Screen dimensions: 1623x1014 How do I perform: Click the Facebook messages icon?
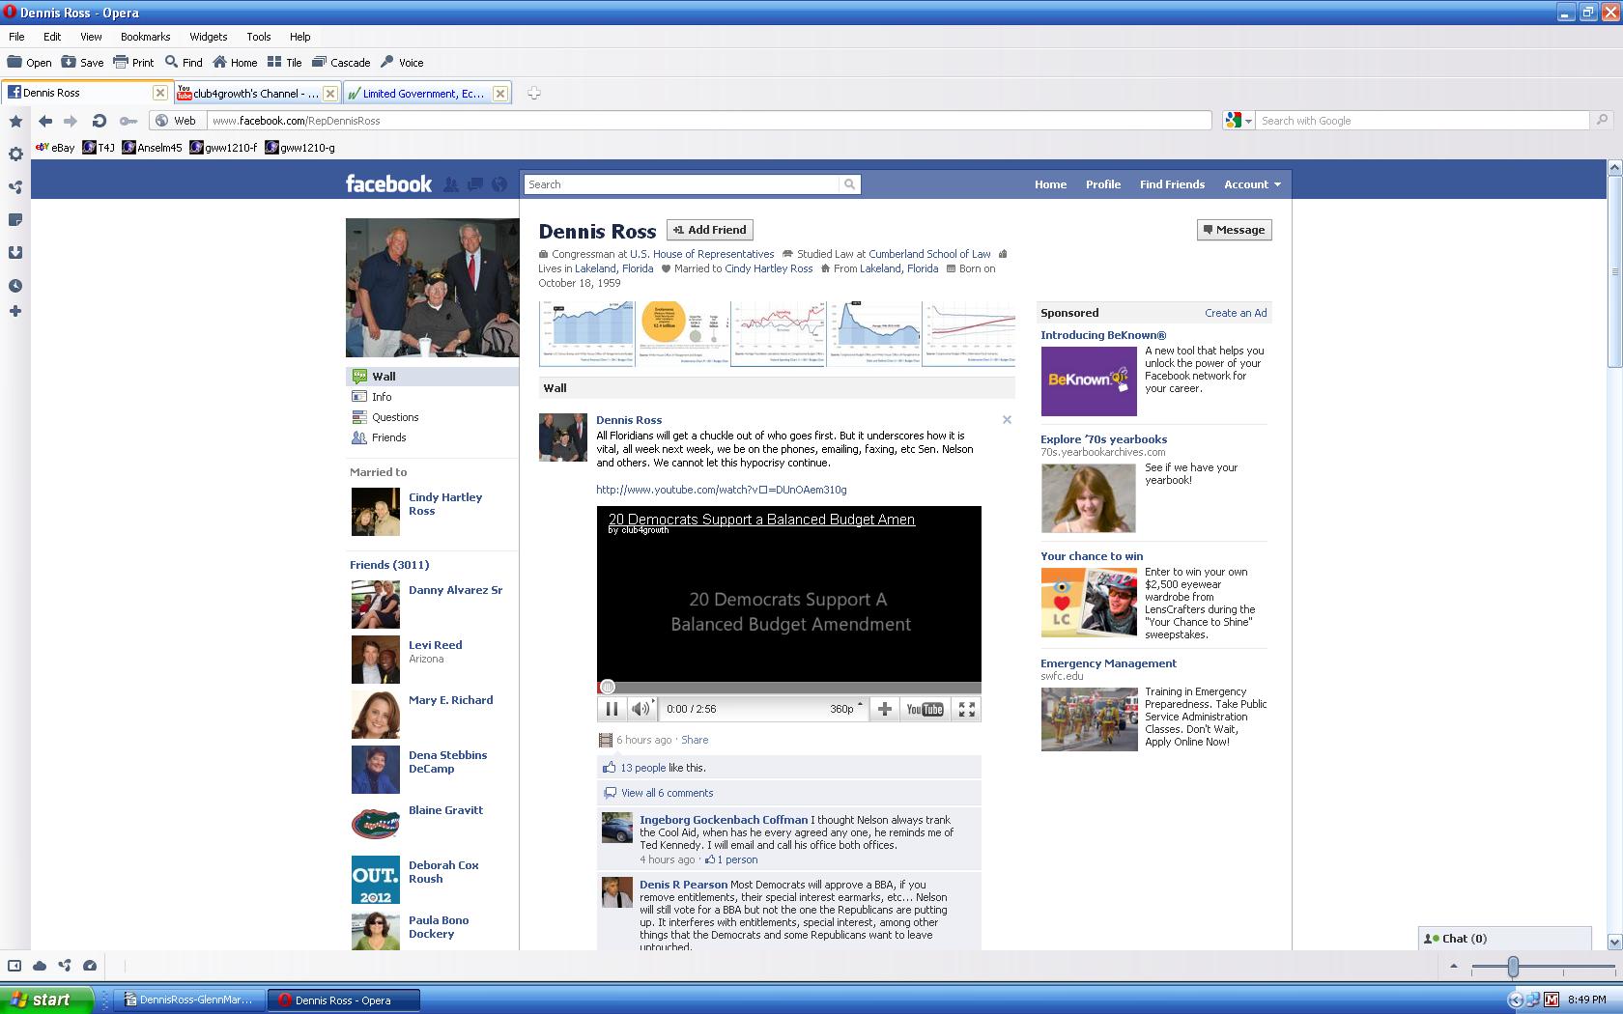(475, 184)
